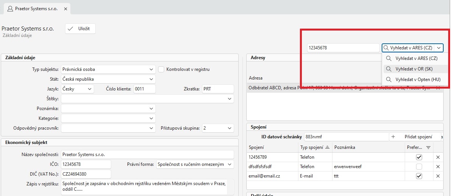
Task: Select Vyhledat v OR (SK) option
Action: pos(414,69)
